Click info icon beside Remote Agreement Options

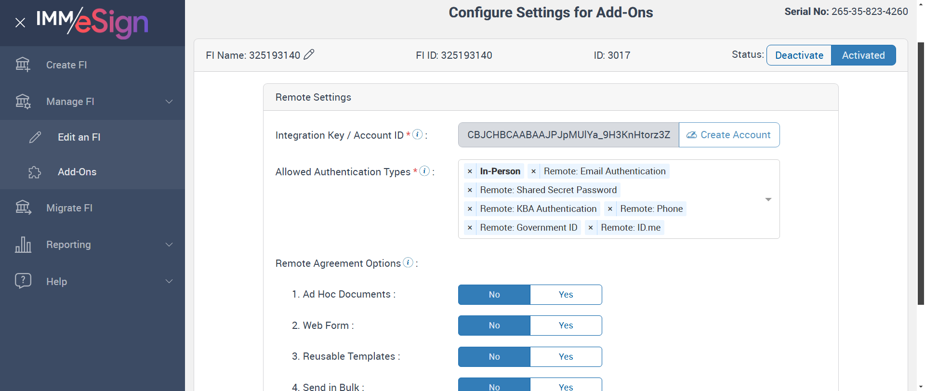pos(408,262)
